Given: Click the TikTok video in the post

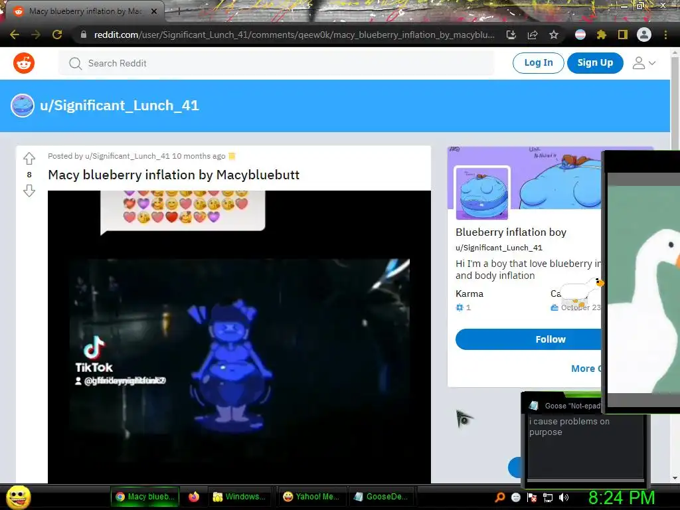Looking at the screenshot, I should click(239, 337).
